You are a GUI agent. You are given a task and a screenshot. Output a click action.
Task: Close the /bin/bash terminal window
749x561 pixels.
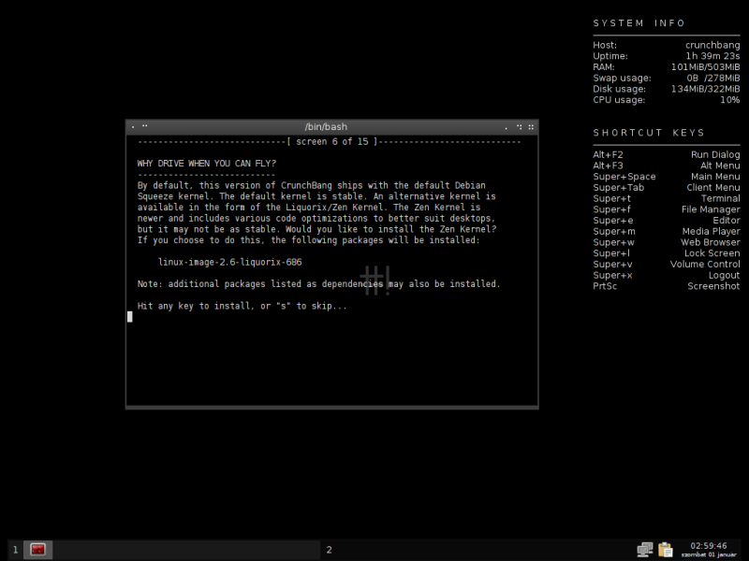[x=531, y=127]
